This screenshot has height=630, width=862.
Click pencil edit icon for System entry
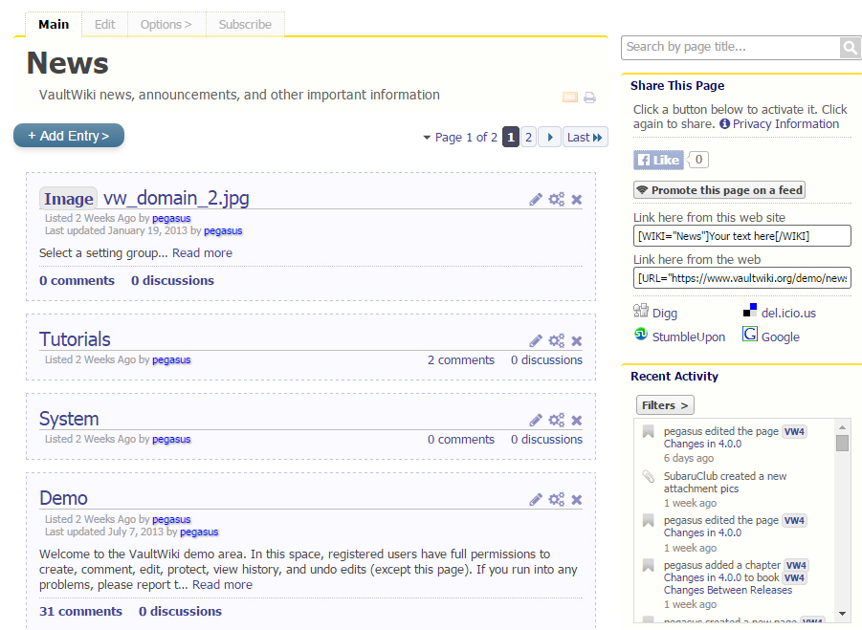(536, 421)
